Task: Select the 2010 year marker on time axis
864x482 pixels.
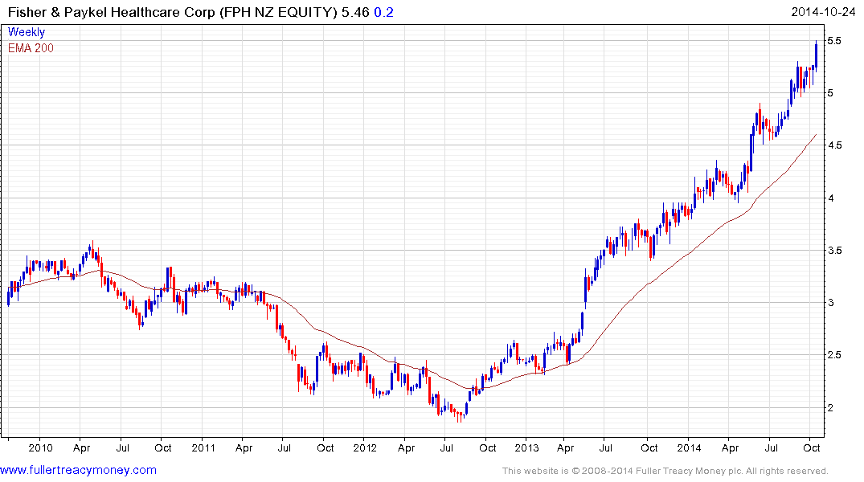Action: pos(39,448)
